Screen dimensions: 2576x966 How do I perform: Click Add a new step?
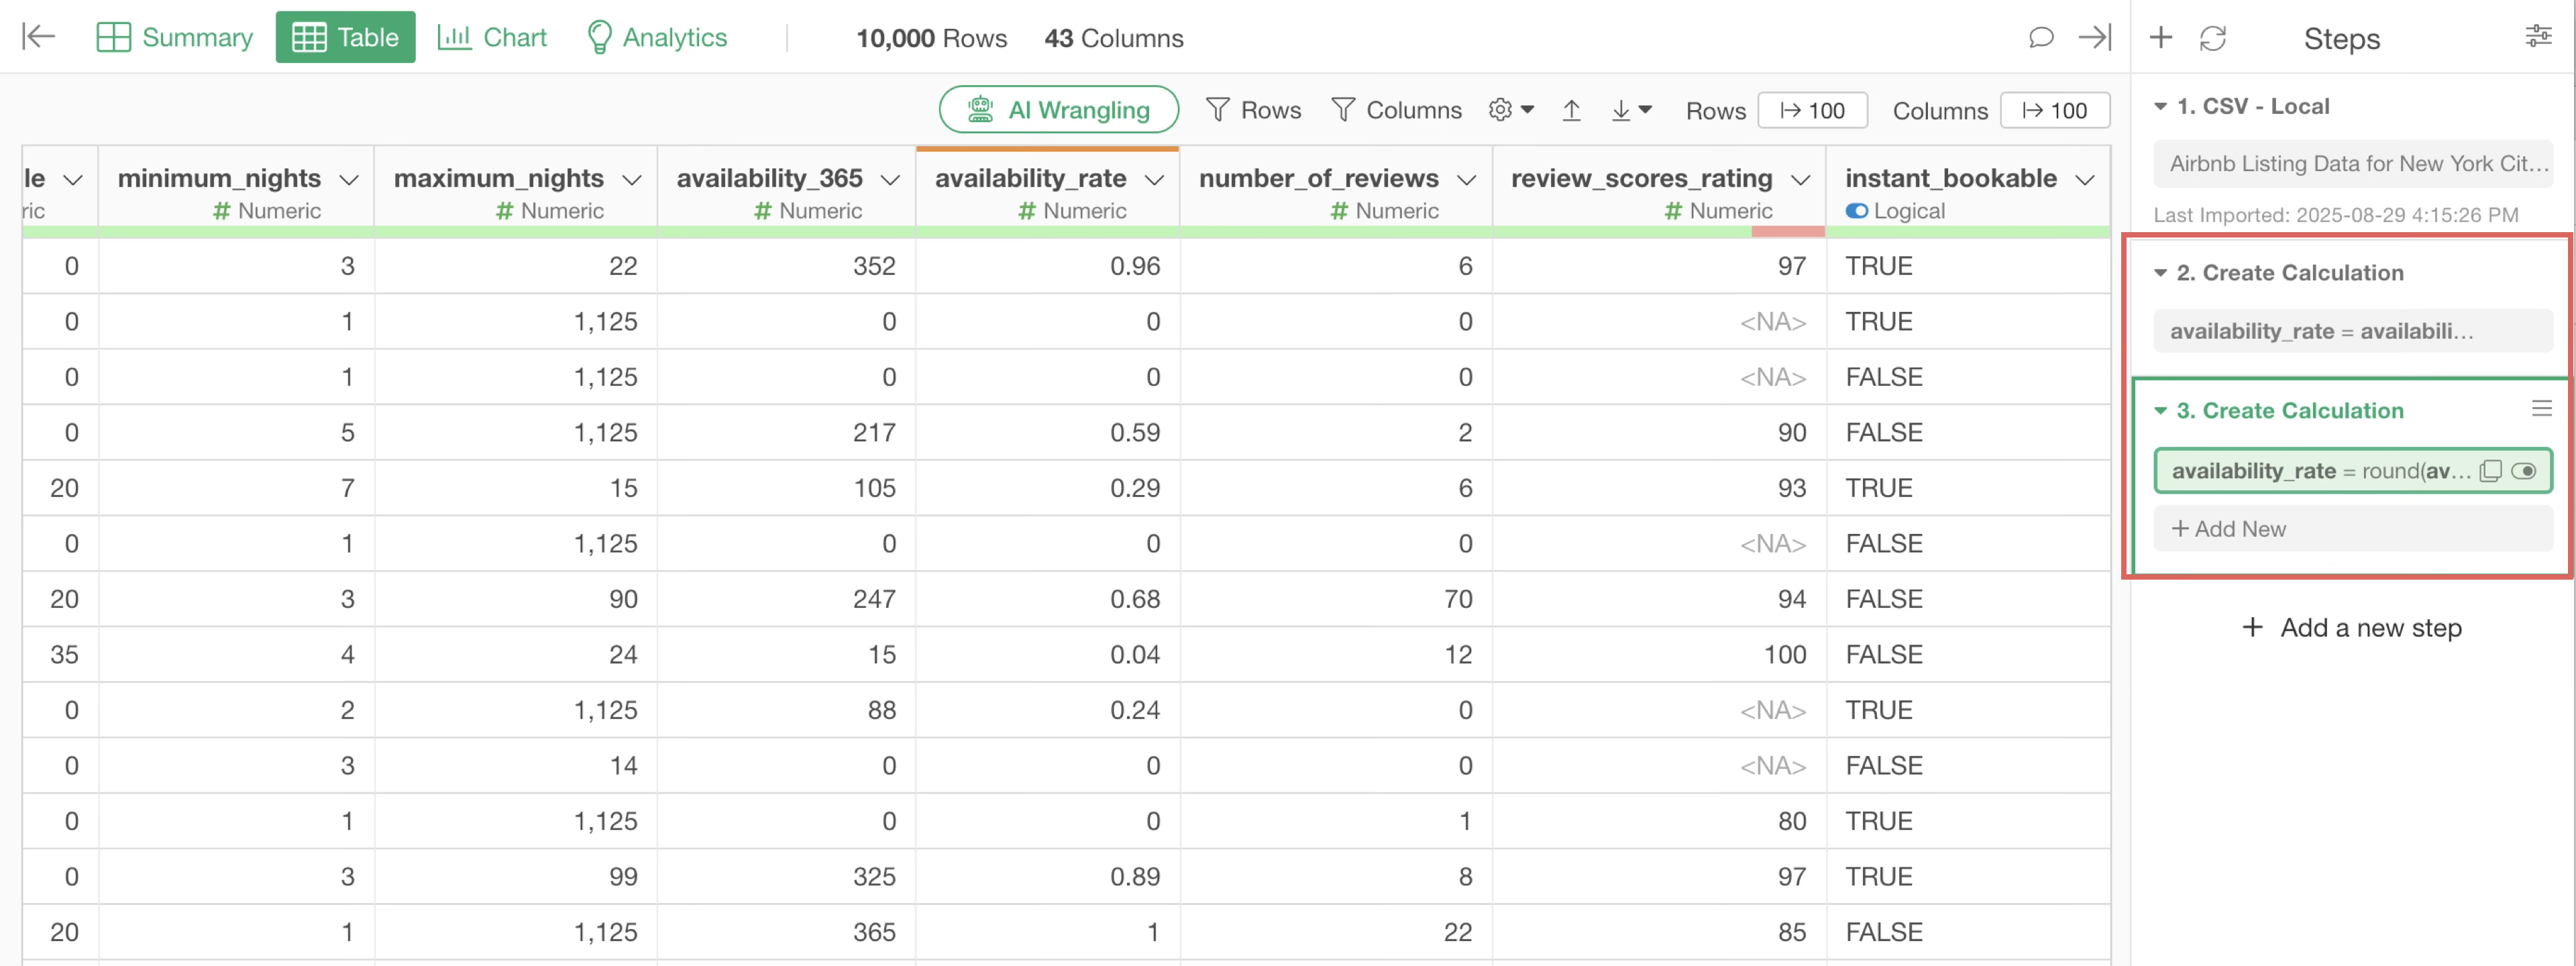coord(2352,628)
